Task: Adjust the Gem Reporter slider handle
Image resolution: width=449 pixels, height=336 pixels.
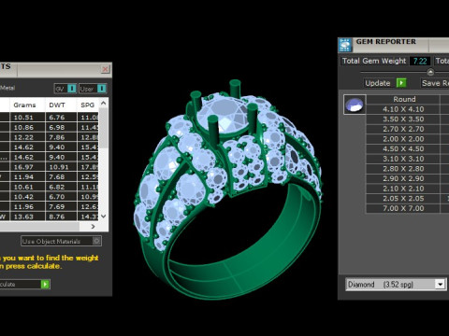Action: pyautogui.click(x=430, y=72)
